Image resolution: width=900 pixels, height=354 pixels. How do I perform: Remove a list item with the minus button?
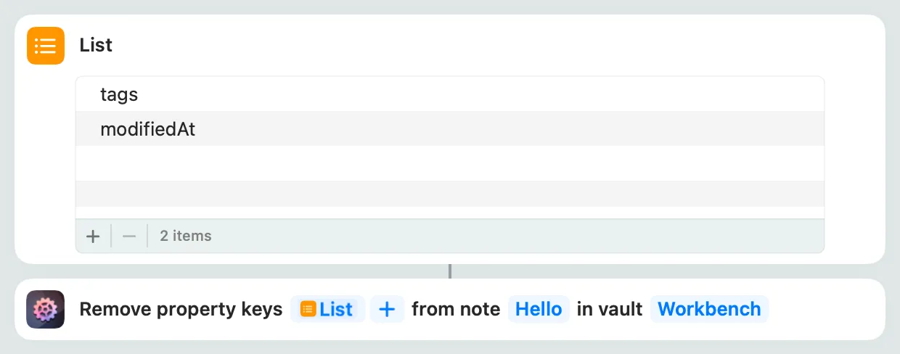(x=129, y=236)
